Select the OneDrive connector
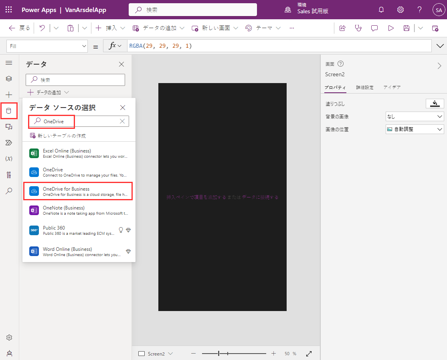Image resolution: width=447 pixels, height=360 pixels. [x=79, y=172]
